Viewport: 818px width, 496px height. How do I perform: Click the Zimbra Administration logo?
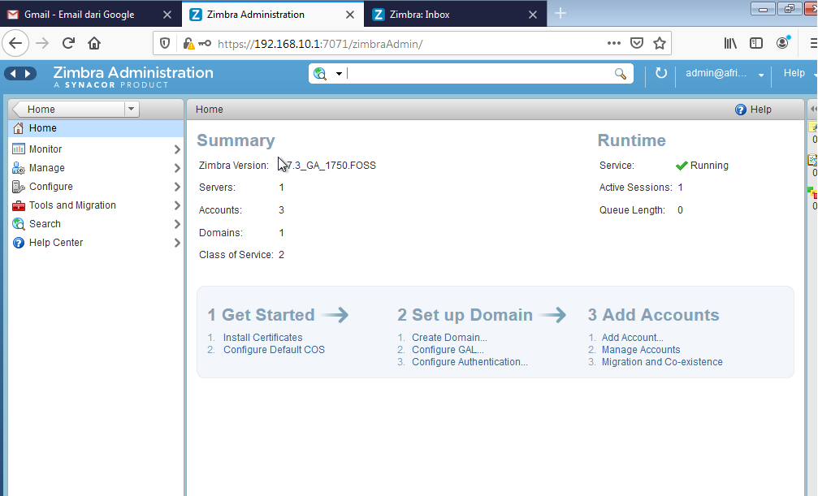click(133, 76)
